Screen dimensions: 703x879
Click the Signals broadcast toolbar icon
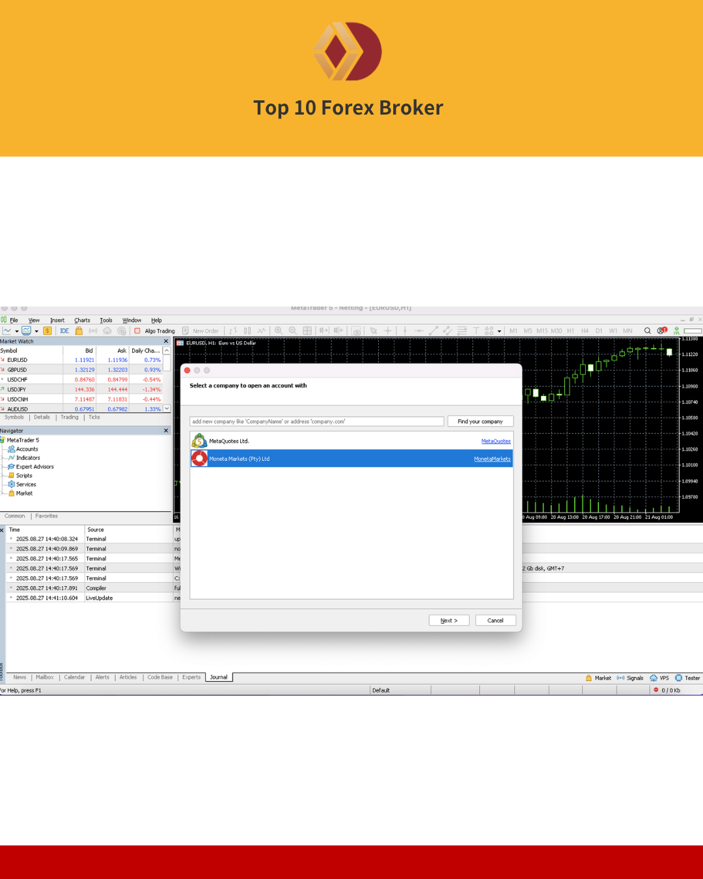(x=93, y=331)
